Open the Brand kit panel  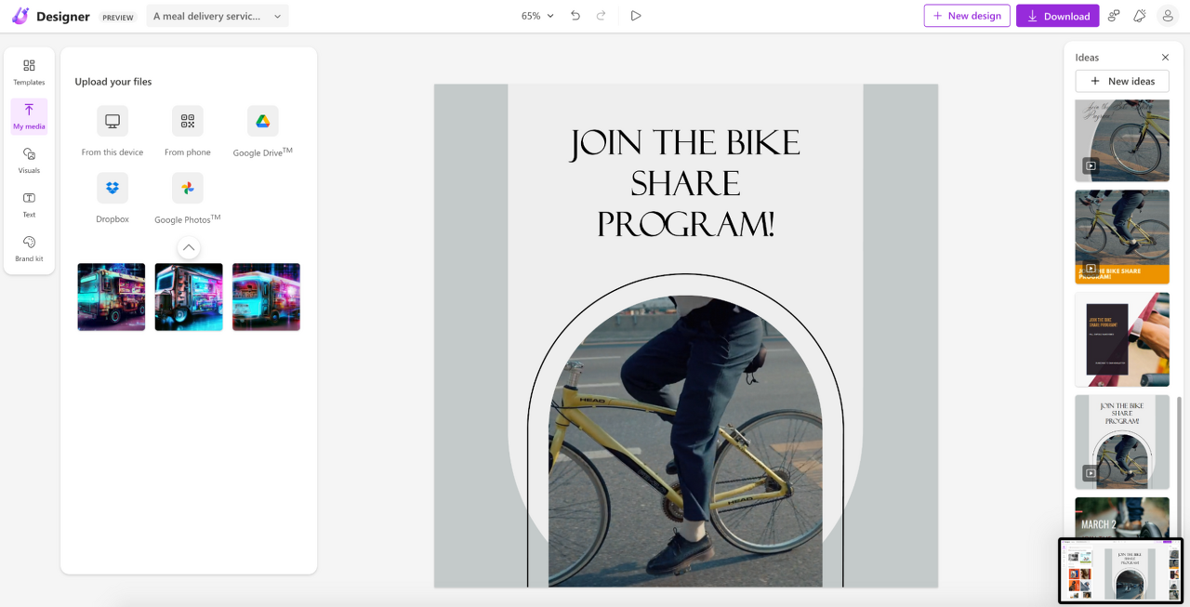tap(29, 249)
